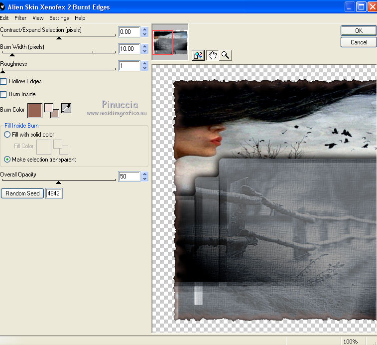Viewport: 377px width, 345px height.
Task: Close the Burnt Edges dialog window
Action: [373, 7]
